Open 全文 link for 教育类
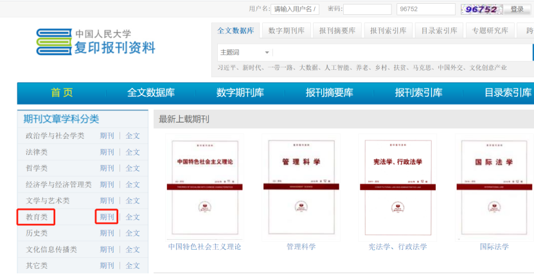This screenshot has height=274, width=534. click(133, 217)
